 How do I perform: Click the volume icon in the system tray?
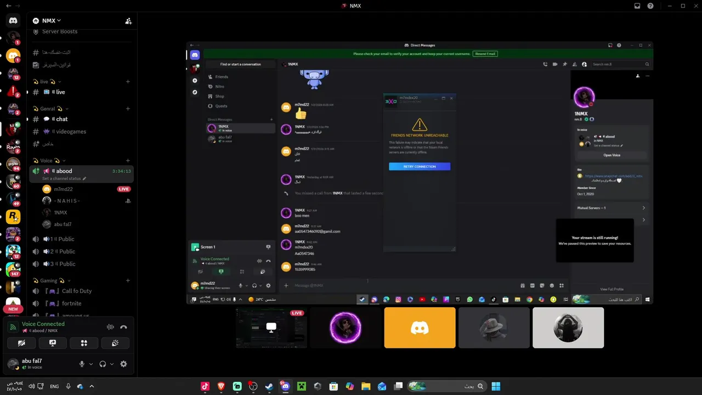pos(32,386)
